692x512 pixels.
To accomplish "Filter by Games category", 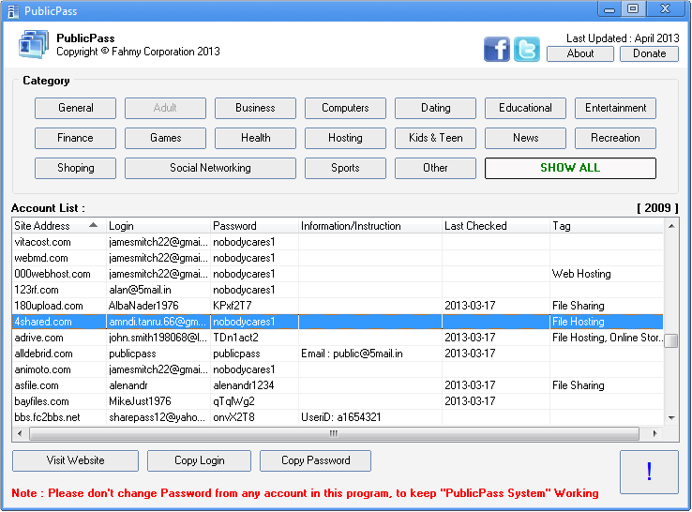I will coord(165,138).
